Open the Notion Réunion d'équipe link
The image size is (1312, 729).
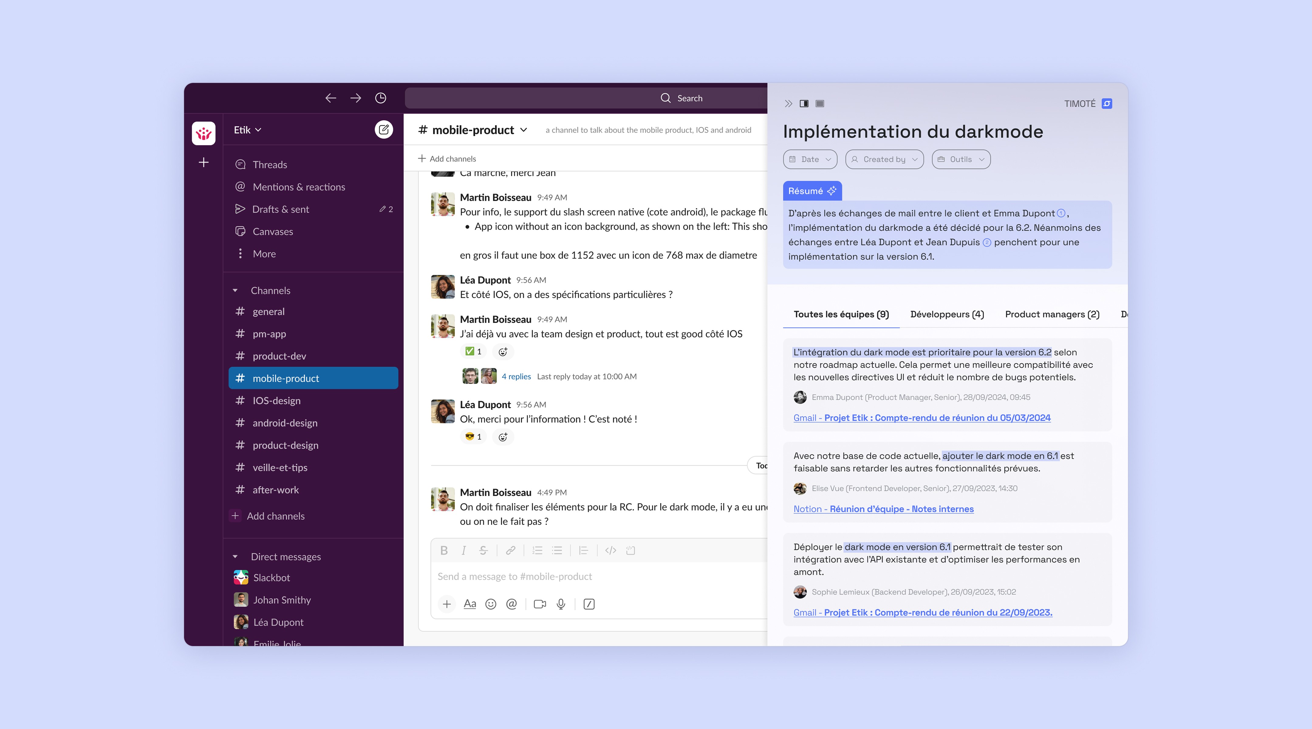(883, 509)
